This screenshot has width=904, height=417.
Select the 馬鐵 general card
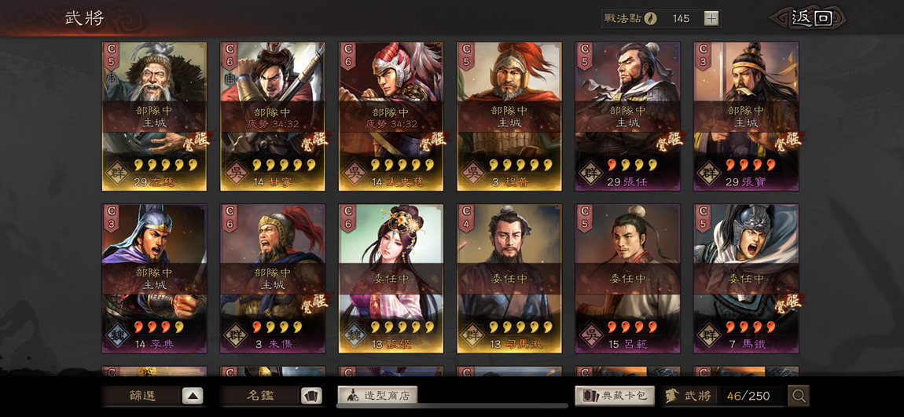click(x=746, y=278)
